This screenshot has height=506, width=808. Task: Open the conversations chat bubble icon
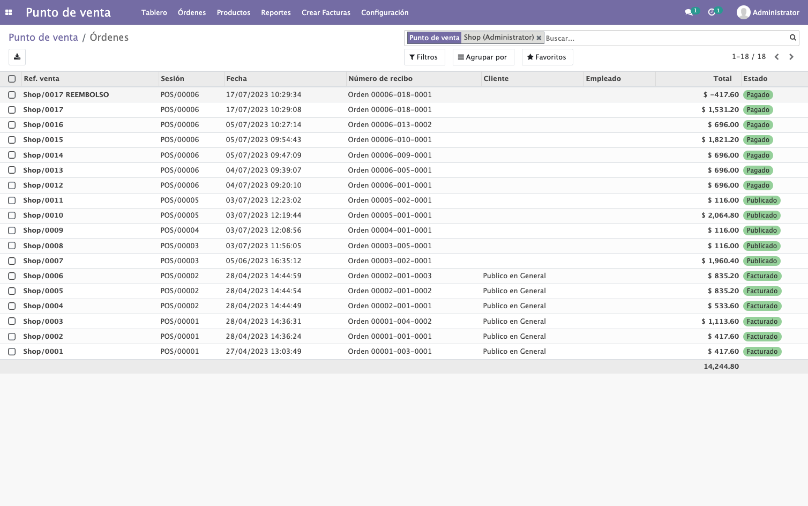click(689, 12)
